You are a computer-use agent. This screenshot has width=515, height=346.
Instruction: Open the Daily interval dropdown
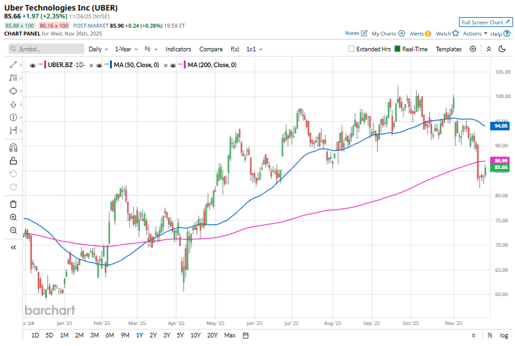click(98, 49)
